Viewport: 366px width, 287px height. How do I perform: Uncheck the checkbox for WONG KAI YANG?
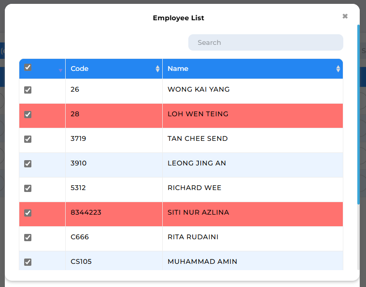point(28,90)
